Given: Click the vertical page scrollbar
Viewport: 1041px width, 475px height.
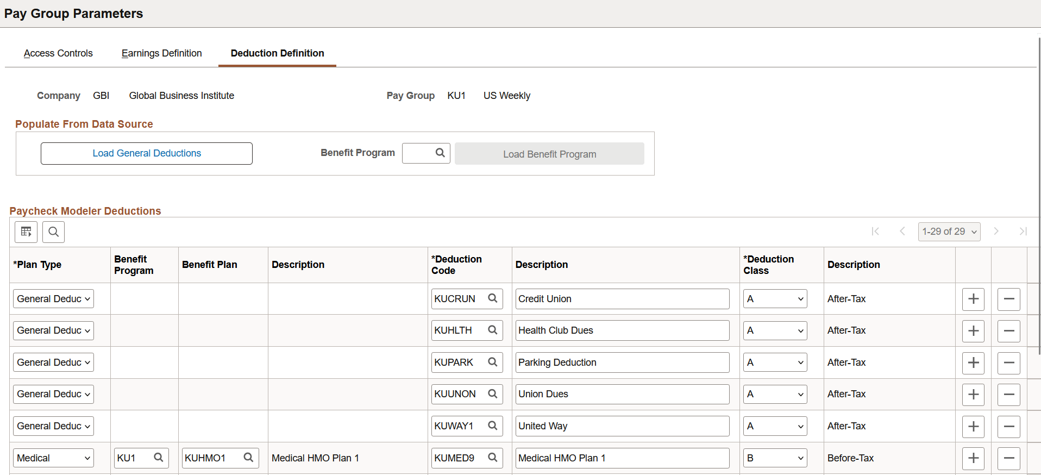Looking at the screenshot, I should pyautogui.click(x=1039, y=196).
